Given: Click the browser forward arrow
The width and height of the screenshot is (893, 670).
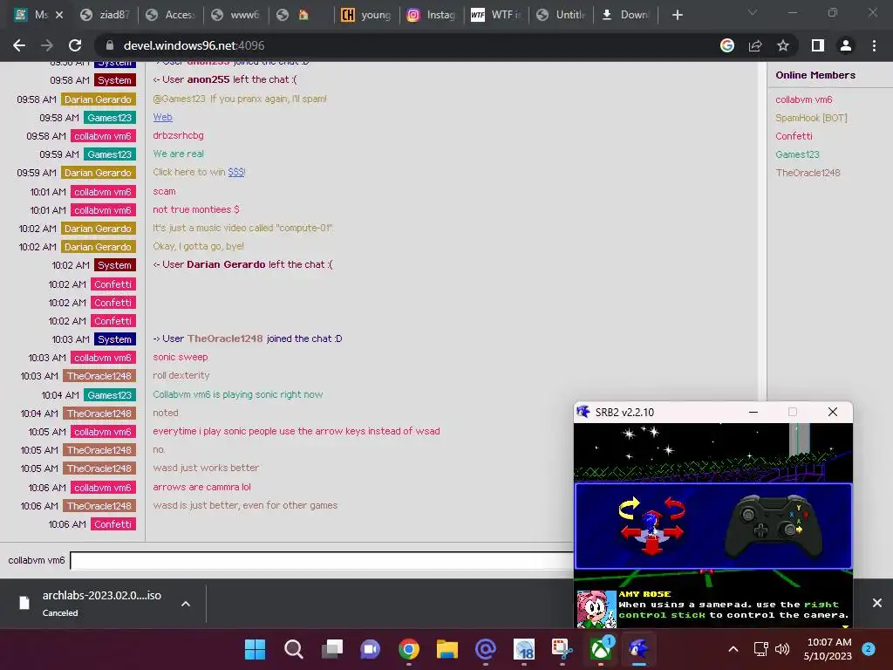Looking at the screenshot, I should (x=47, y=45).
